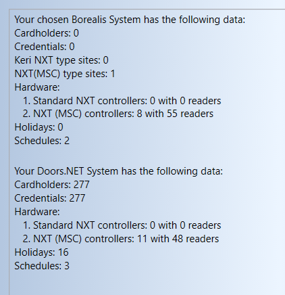285x295 pixels.
Task: Click the 'Holidays: 0' line
Action: pos(38,127)
